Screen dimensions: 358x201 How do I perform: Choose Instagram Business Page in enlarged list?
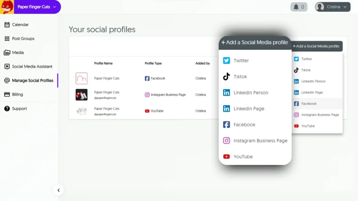pos(260,141)
